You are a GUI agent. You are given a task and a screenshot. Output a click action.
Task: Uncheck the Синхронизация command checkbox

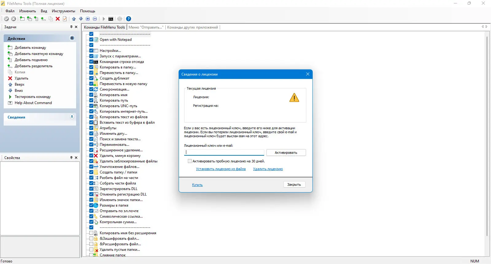[x=91, y=89]
